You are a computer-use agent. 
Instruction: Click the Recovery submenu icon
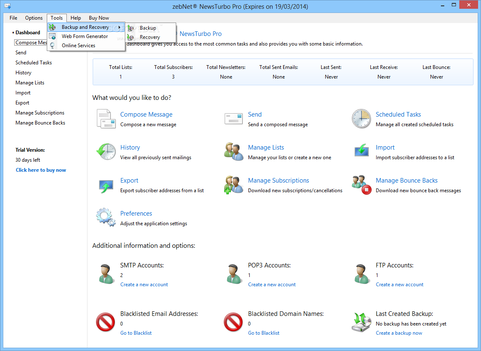(131, 37)
